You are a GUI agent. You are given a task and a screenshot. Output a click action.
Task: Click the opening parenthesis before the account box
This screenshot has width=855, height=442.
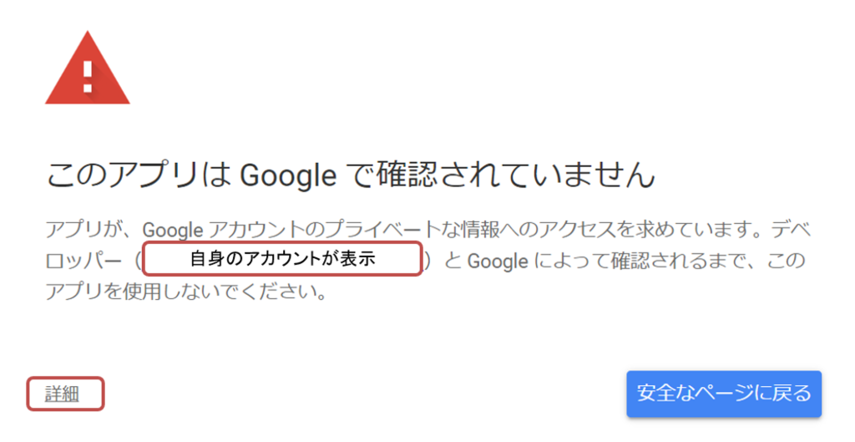coord(136,262)
